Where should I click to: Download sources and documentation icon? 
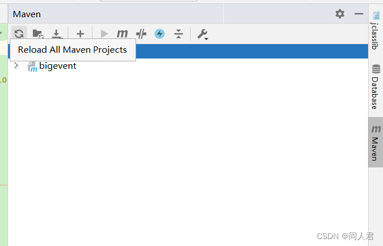click(57, 34)
